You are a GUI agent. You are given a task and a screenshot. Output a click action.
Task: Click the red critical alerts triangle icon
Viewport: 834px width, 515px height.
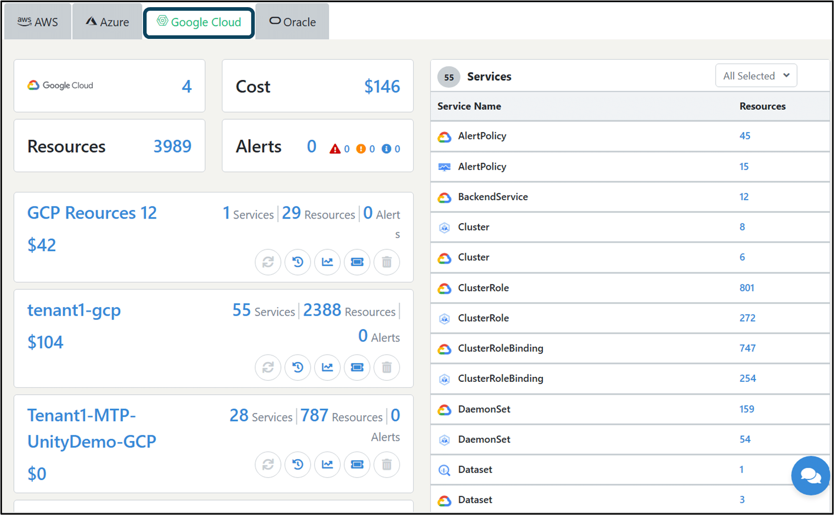(x=335, y=149)
